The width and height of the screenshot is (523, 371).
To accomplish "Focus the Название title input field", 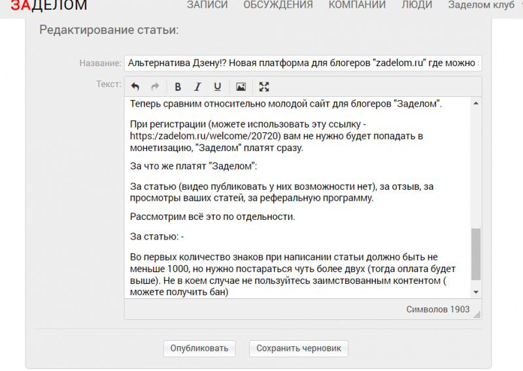I will 303,63.
